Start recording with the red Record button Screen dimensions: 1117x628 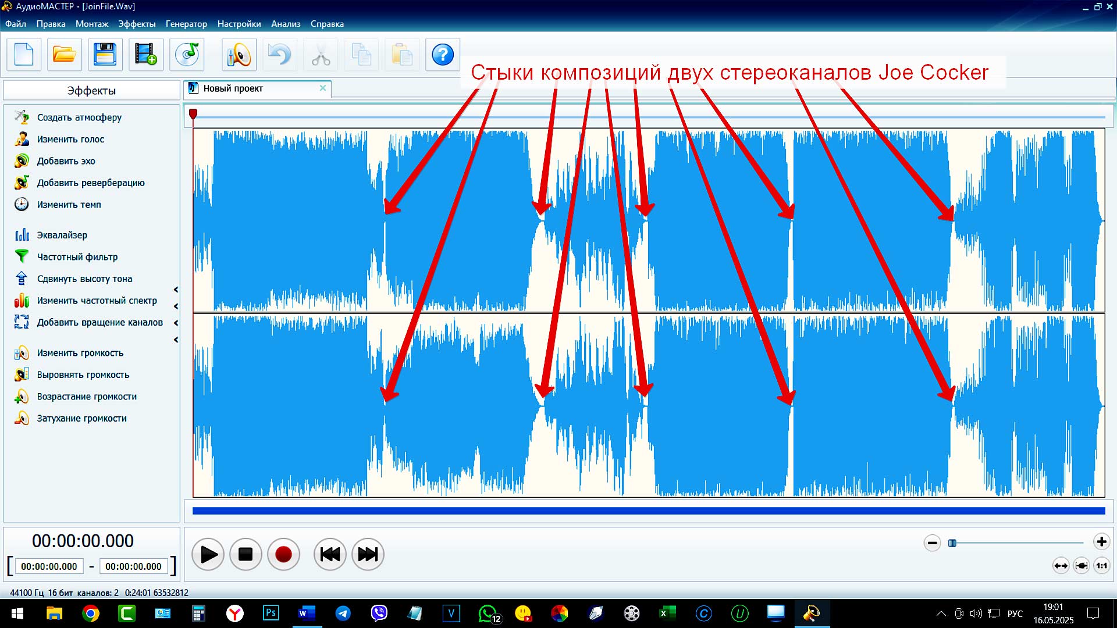(x=283, y=554)
